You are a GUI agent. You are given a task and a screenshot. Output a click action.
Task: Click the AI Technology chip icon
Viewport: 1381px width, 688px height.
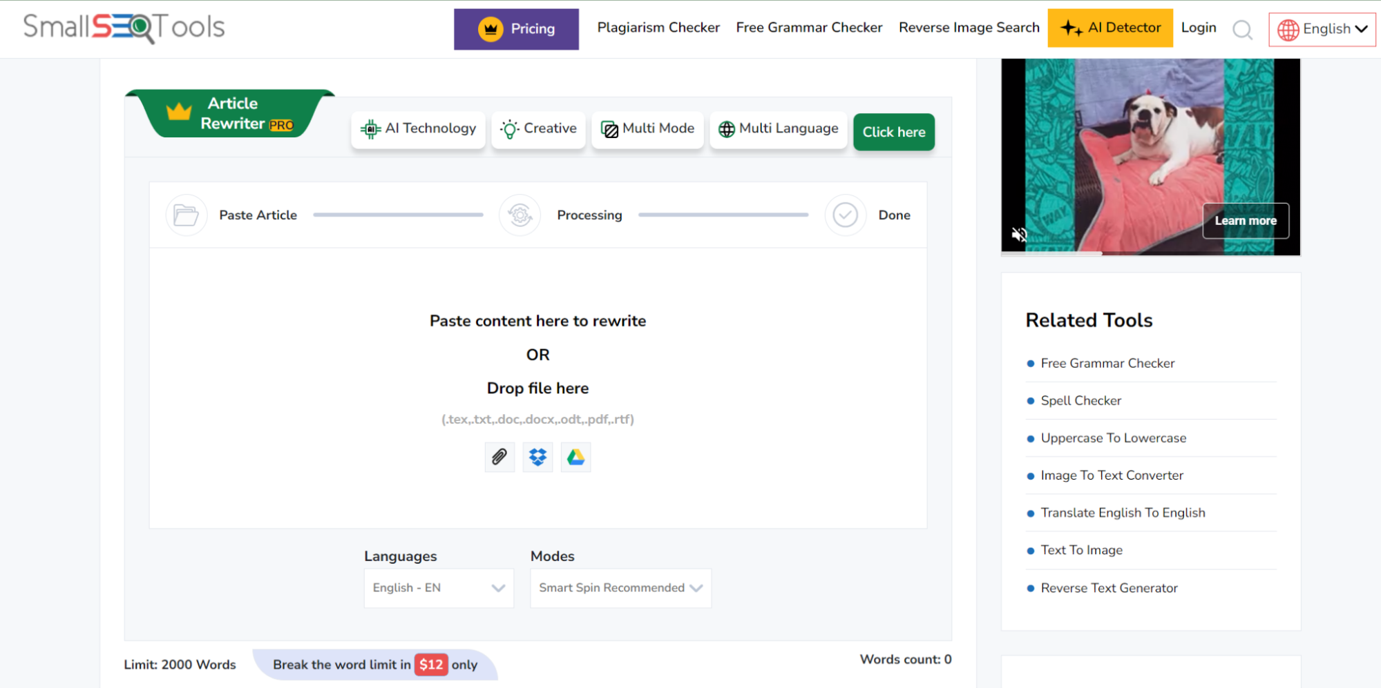[x=371, y=129]
